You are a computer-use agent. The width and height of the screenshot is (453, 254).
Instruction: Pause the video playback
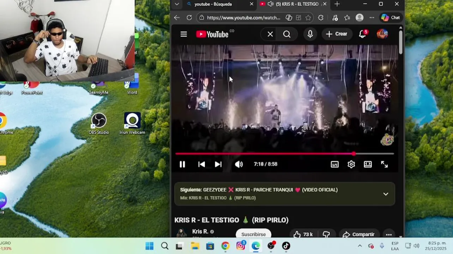182,164
